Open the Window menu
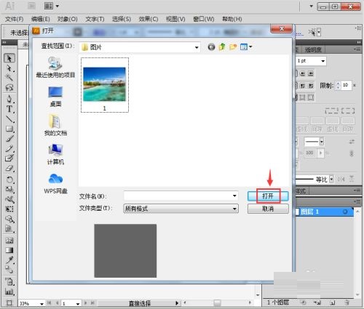Viewport: 364px width, 309px height. tap(204, 19)
